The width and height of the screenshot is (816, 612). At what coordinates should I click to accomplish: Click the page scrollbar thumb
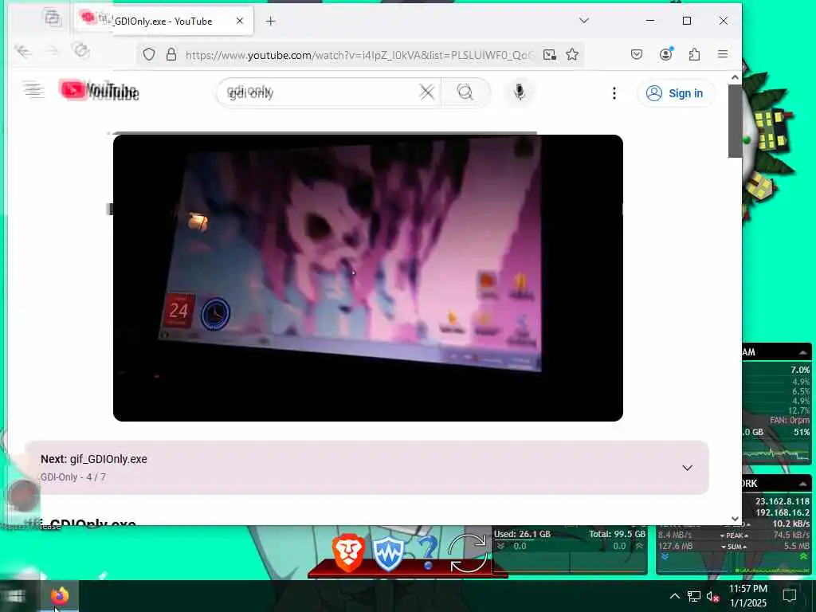[735, 121]
